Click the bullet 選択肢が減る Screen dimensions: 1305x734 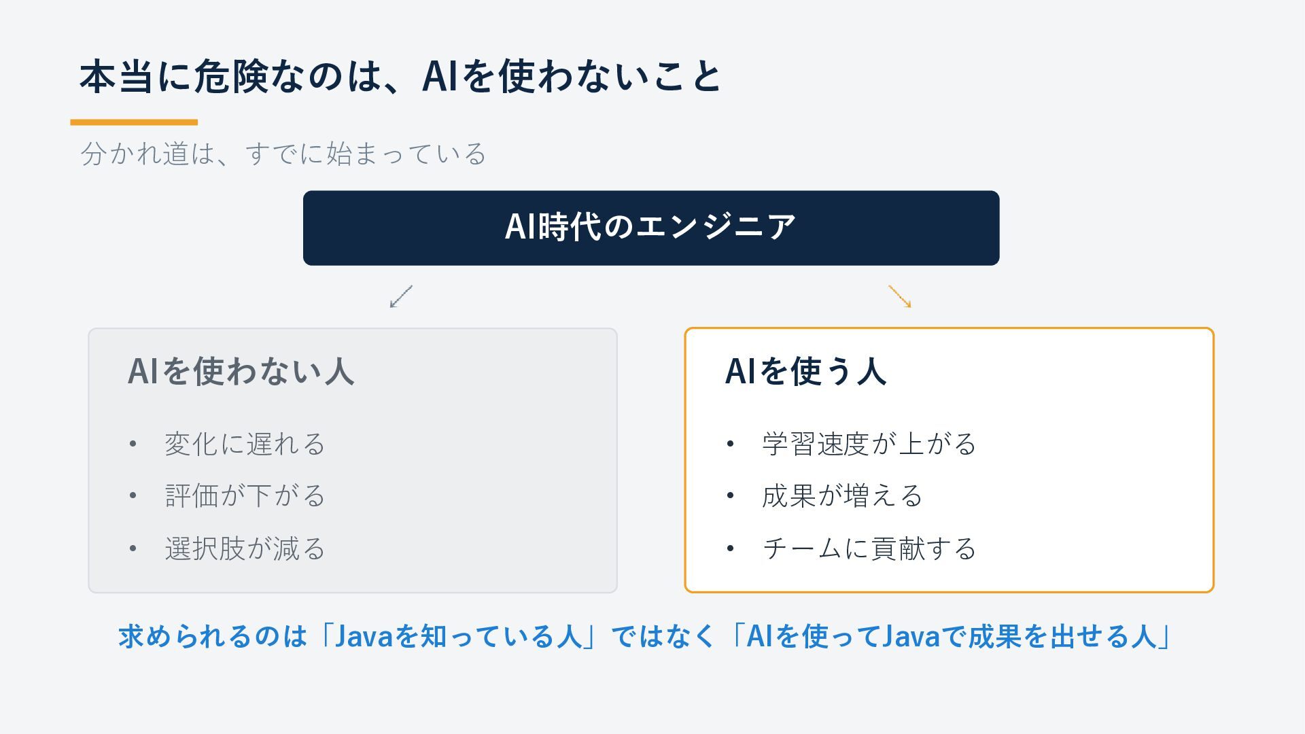[245, 548]
